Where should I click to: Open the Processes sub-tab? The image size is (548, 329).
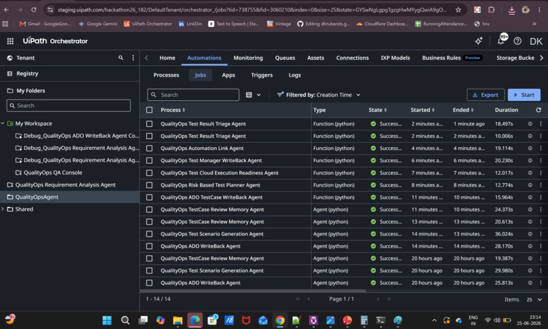(x=166, y=75)
